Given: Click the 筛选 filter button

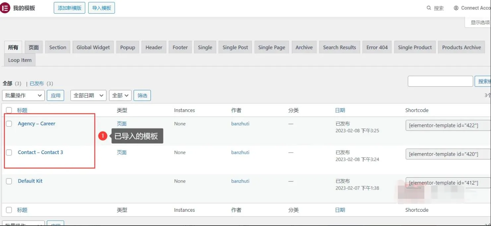Looking at the screenshot, I should click(142, 95).
